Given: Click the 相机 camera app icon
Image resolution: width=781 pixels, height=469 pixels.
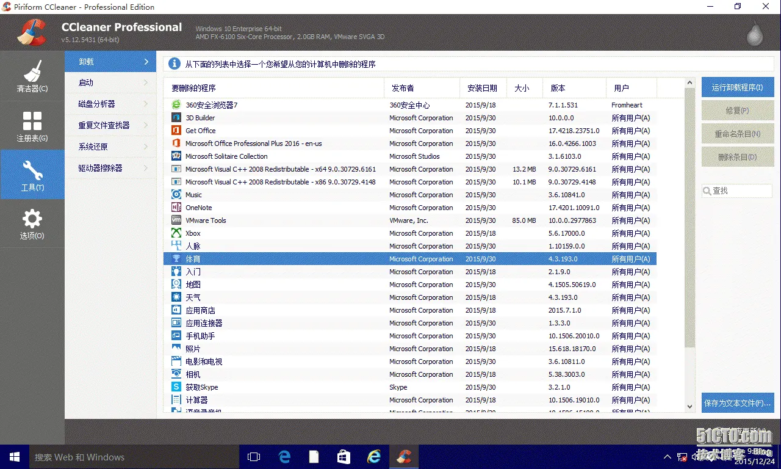Looking at the screenshot, I should 176,374.
